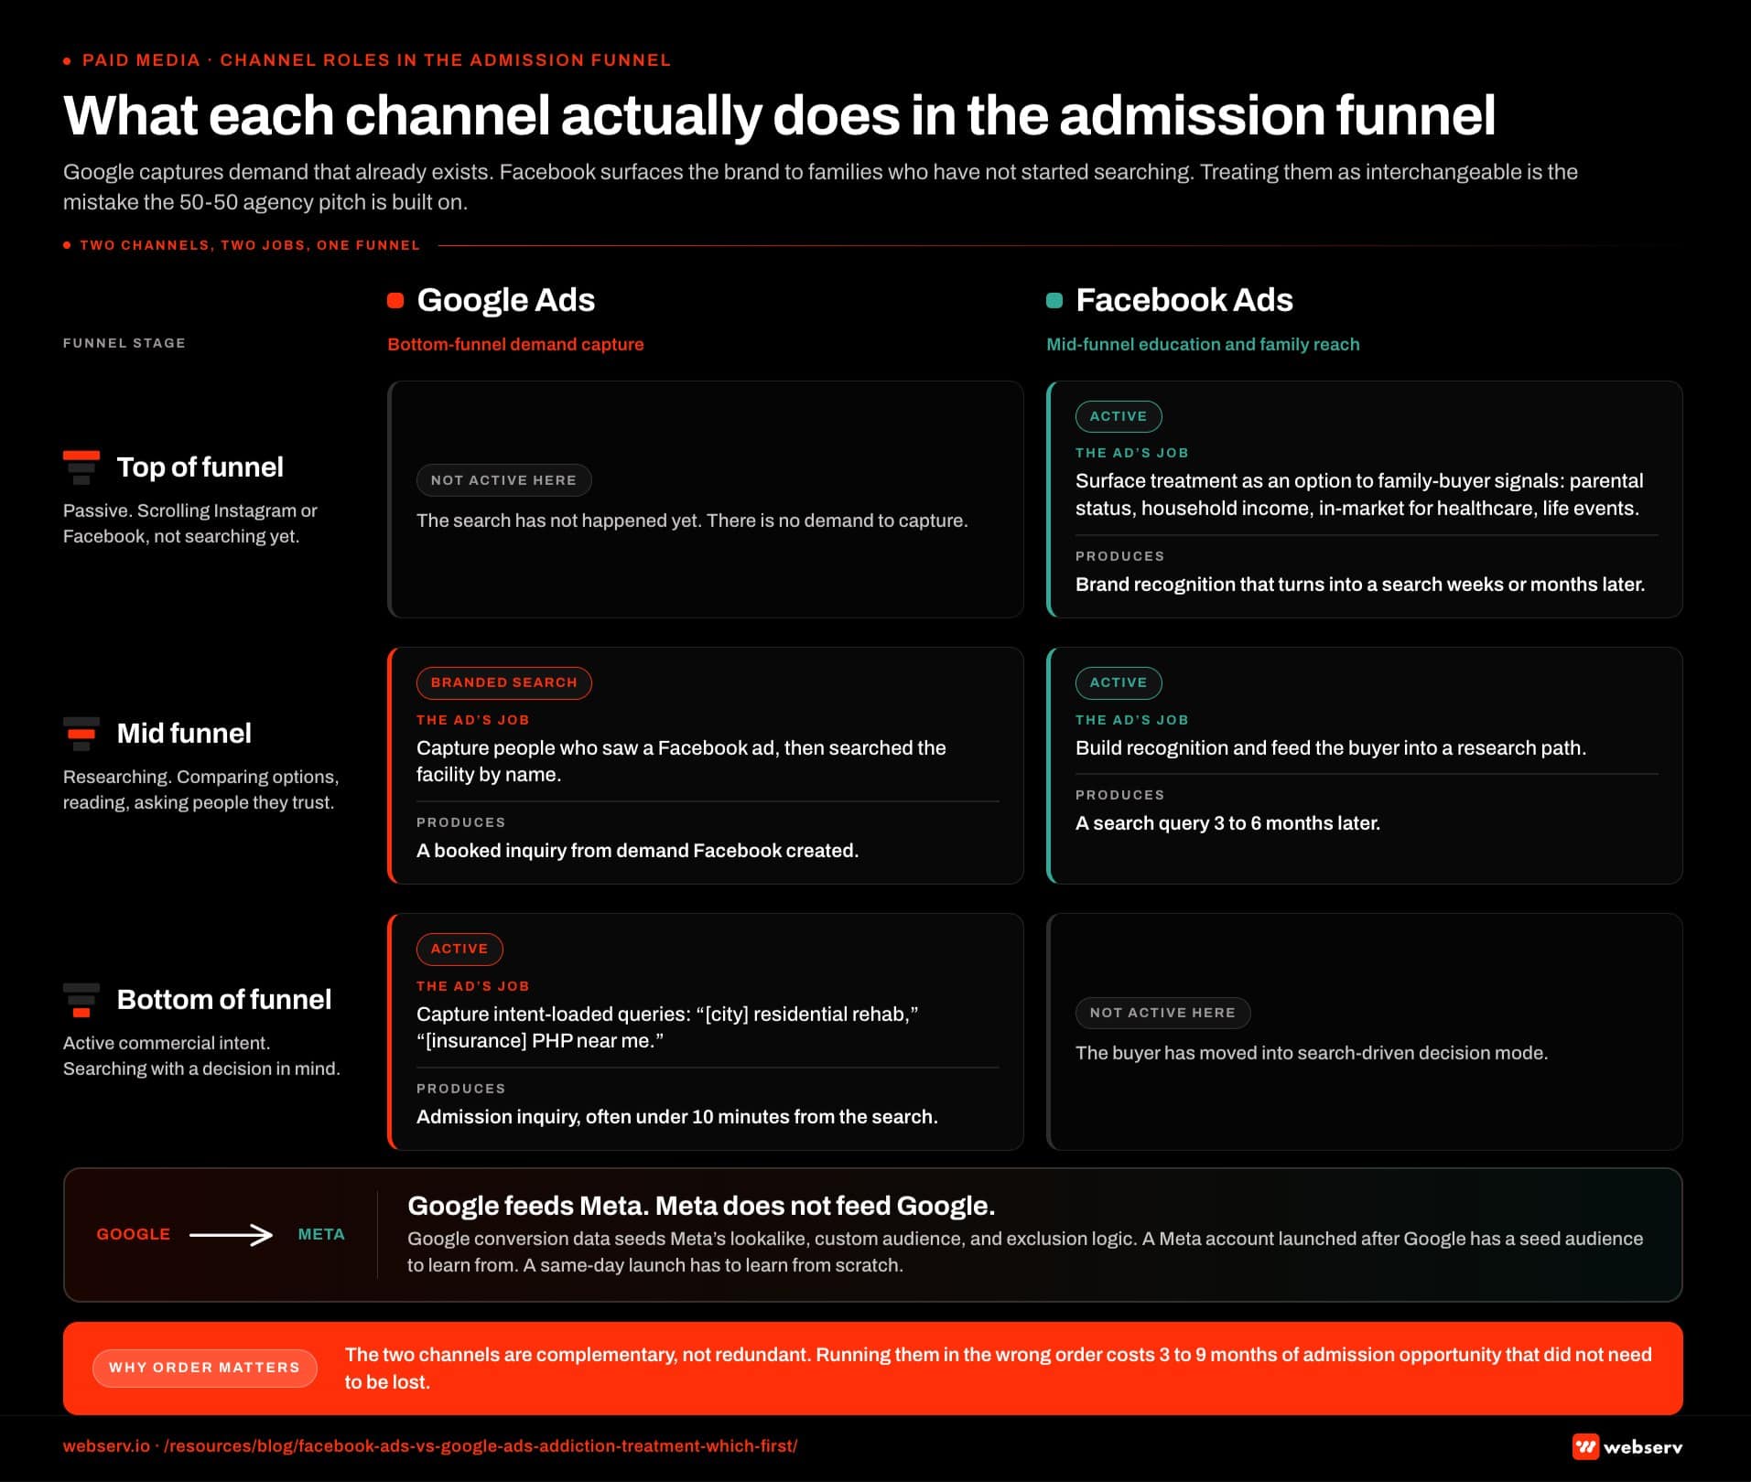Click 'Capture intent-loaded queries' text
Screen dimensions: 1751x1482
pyautogui.click(x=667, y=1027)
